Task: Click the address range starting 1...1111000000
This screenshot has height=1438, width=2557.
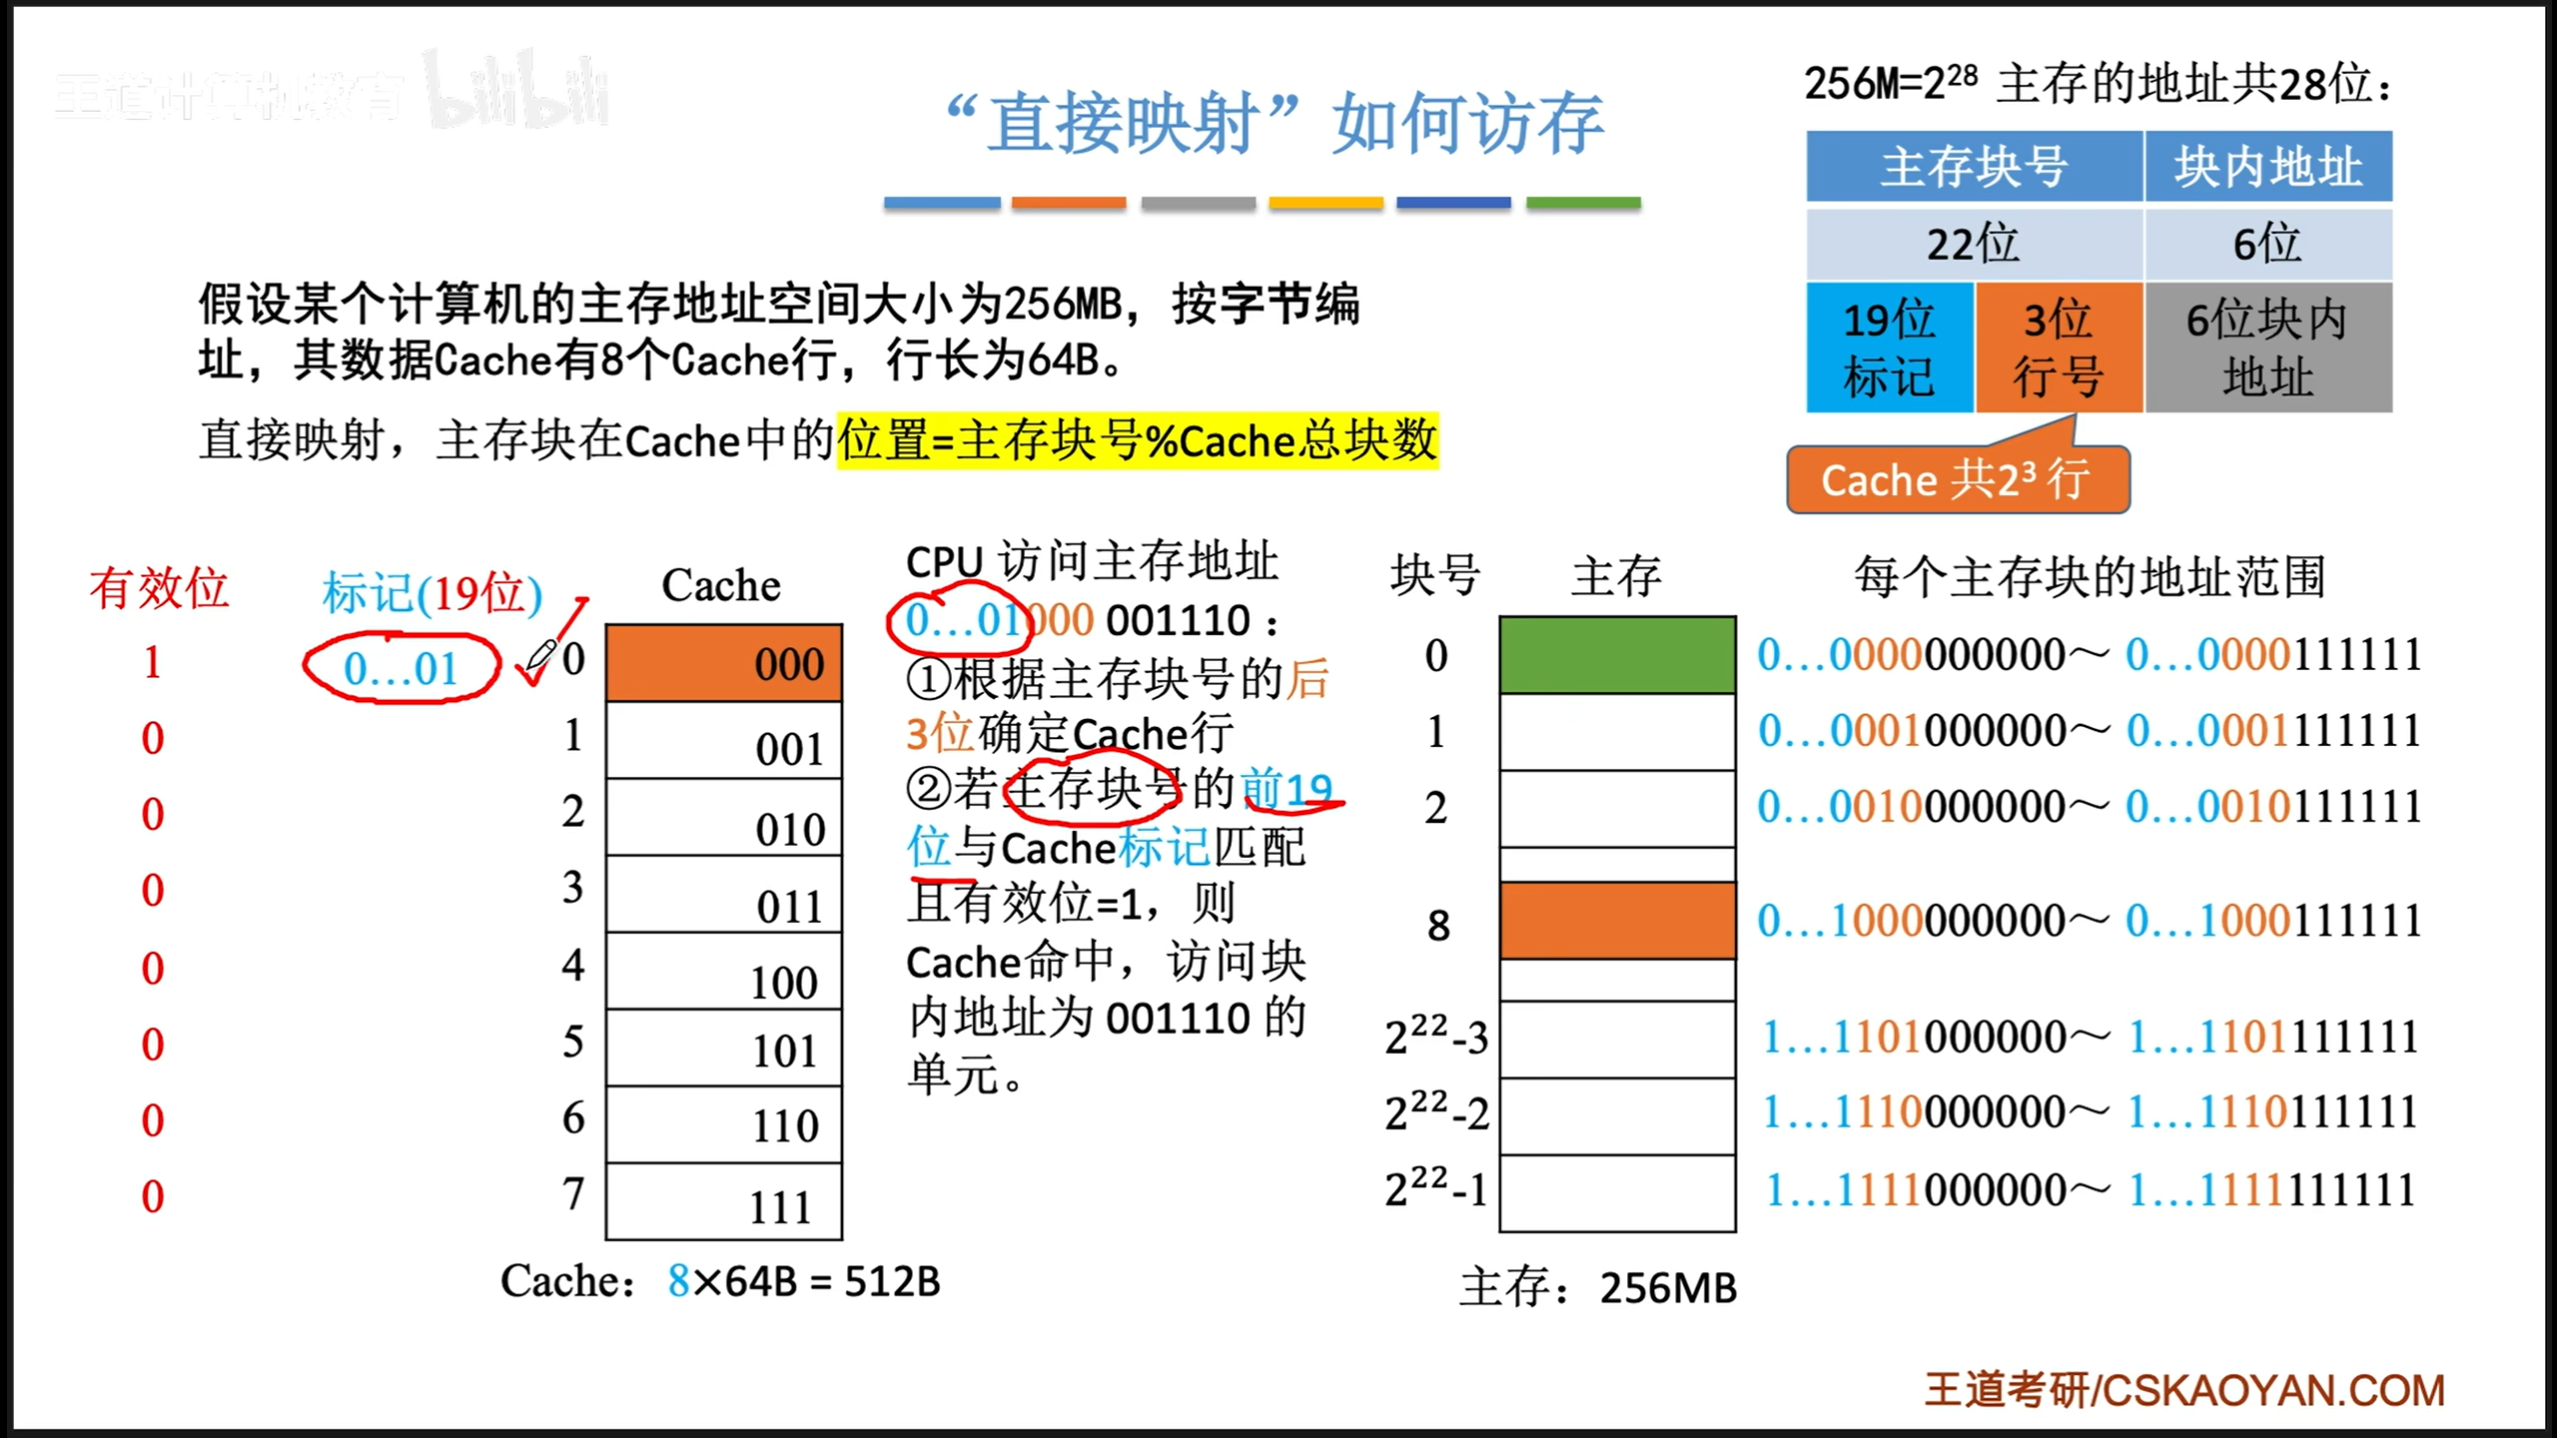Action: coord(2090,1189)
